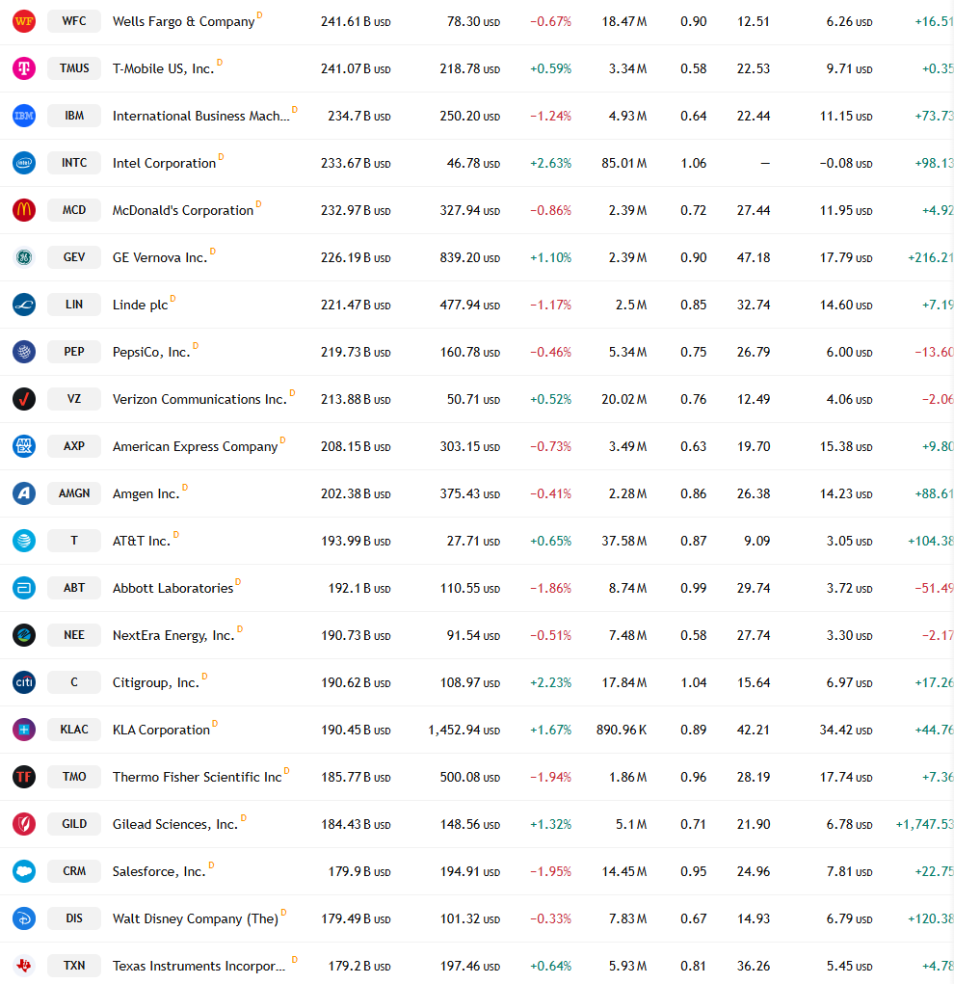
Task: Click the Gilead Sciences logo icon
Action: (24, 824)
